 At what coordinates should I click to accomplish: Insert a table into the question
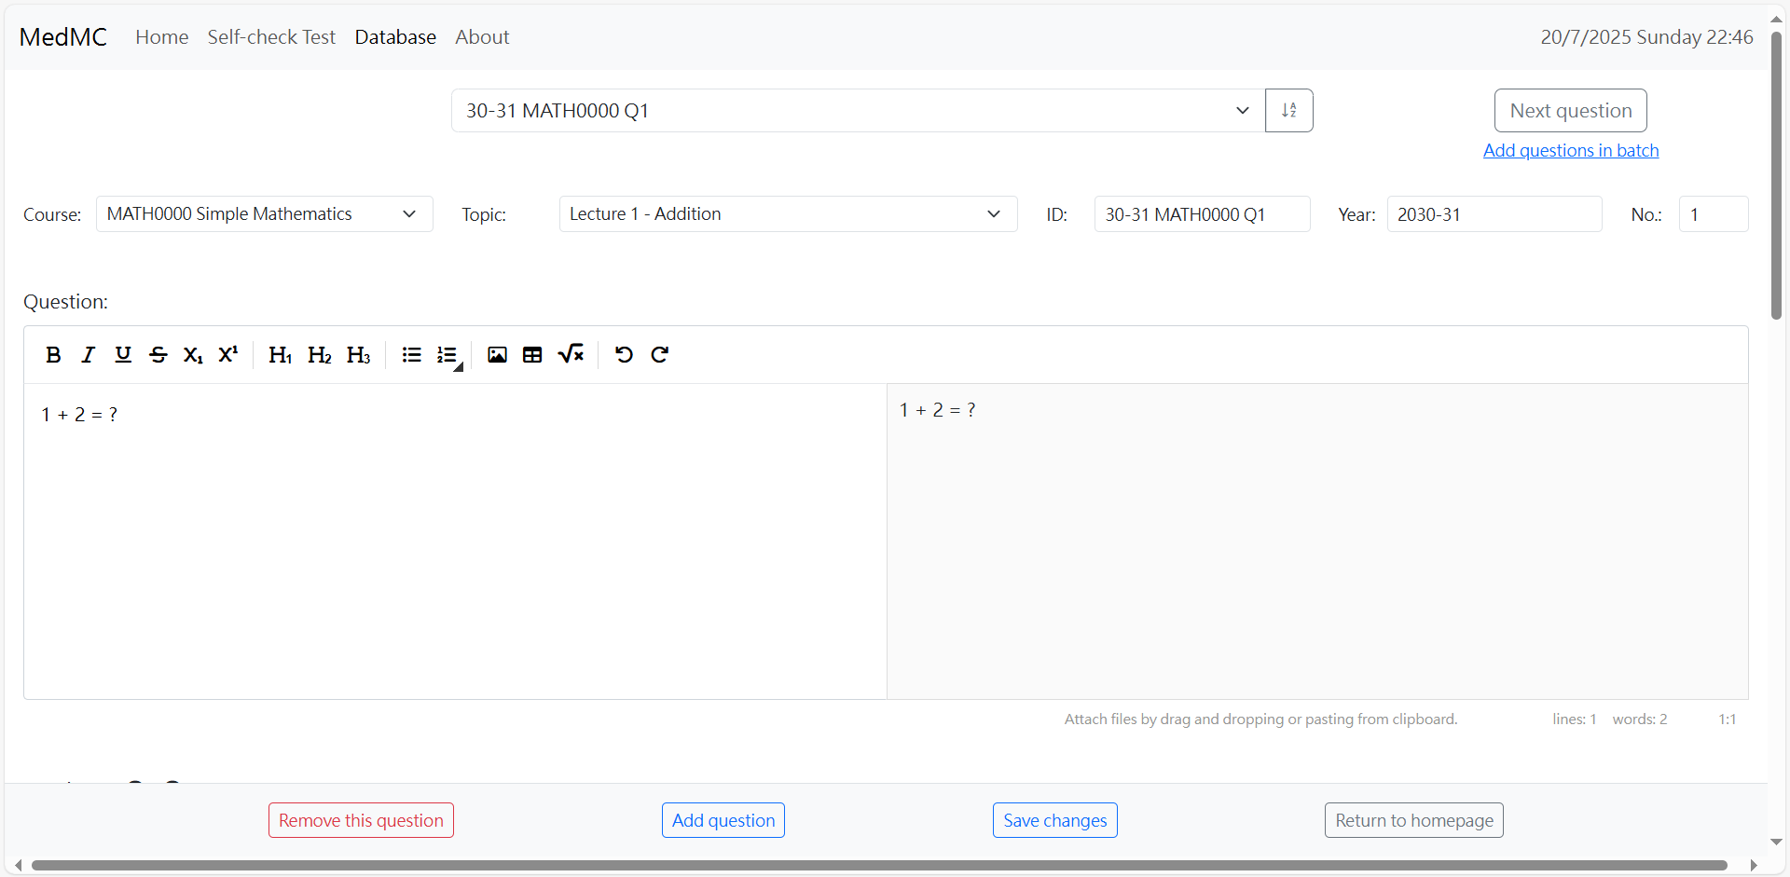pos(532,355)
